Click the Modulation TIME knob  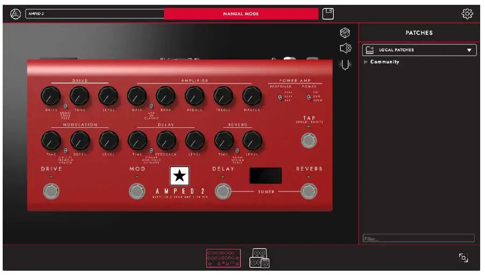pyautogui.click(x=51, y=141)
